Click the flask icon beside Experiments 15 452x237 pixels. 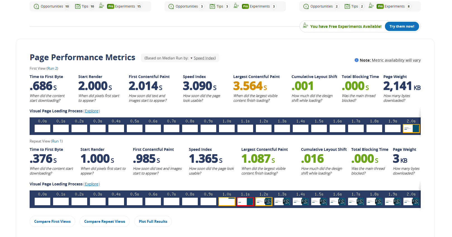tap(101, 6)
